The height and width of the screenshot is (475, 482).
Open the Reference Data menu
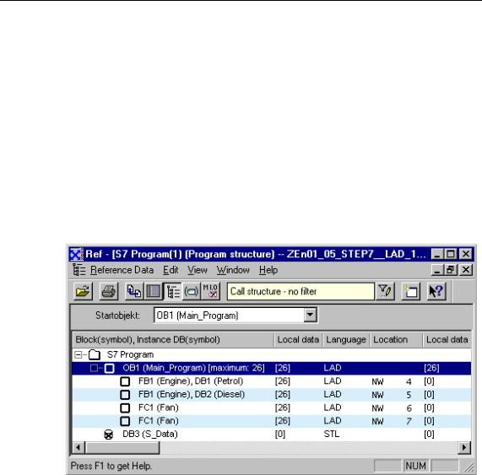[x=122, y=270]
